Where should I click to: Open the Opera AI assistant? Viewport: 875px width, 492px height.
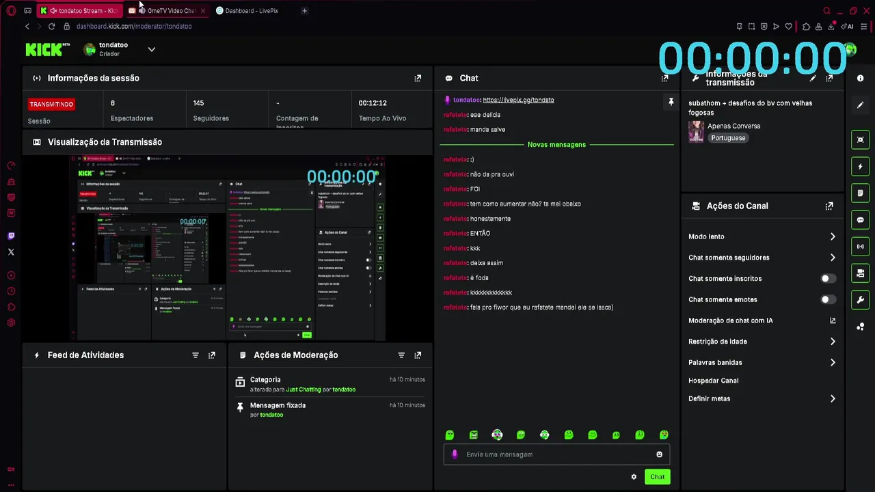848,27
